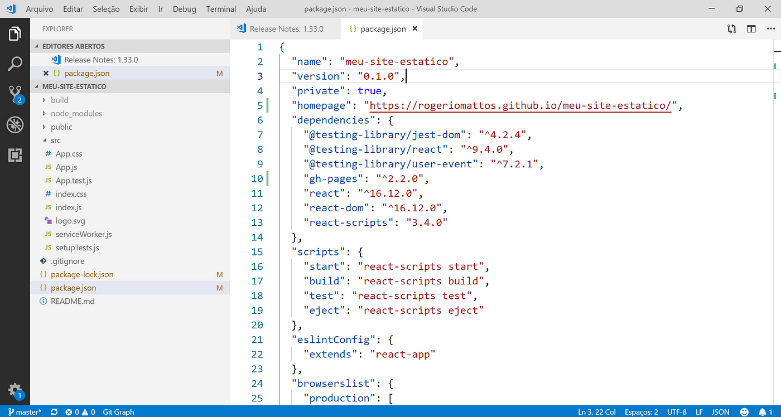Screen dimensions: 781x417
Task: Change end of line sequence LF
Action: pos(699,412)
